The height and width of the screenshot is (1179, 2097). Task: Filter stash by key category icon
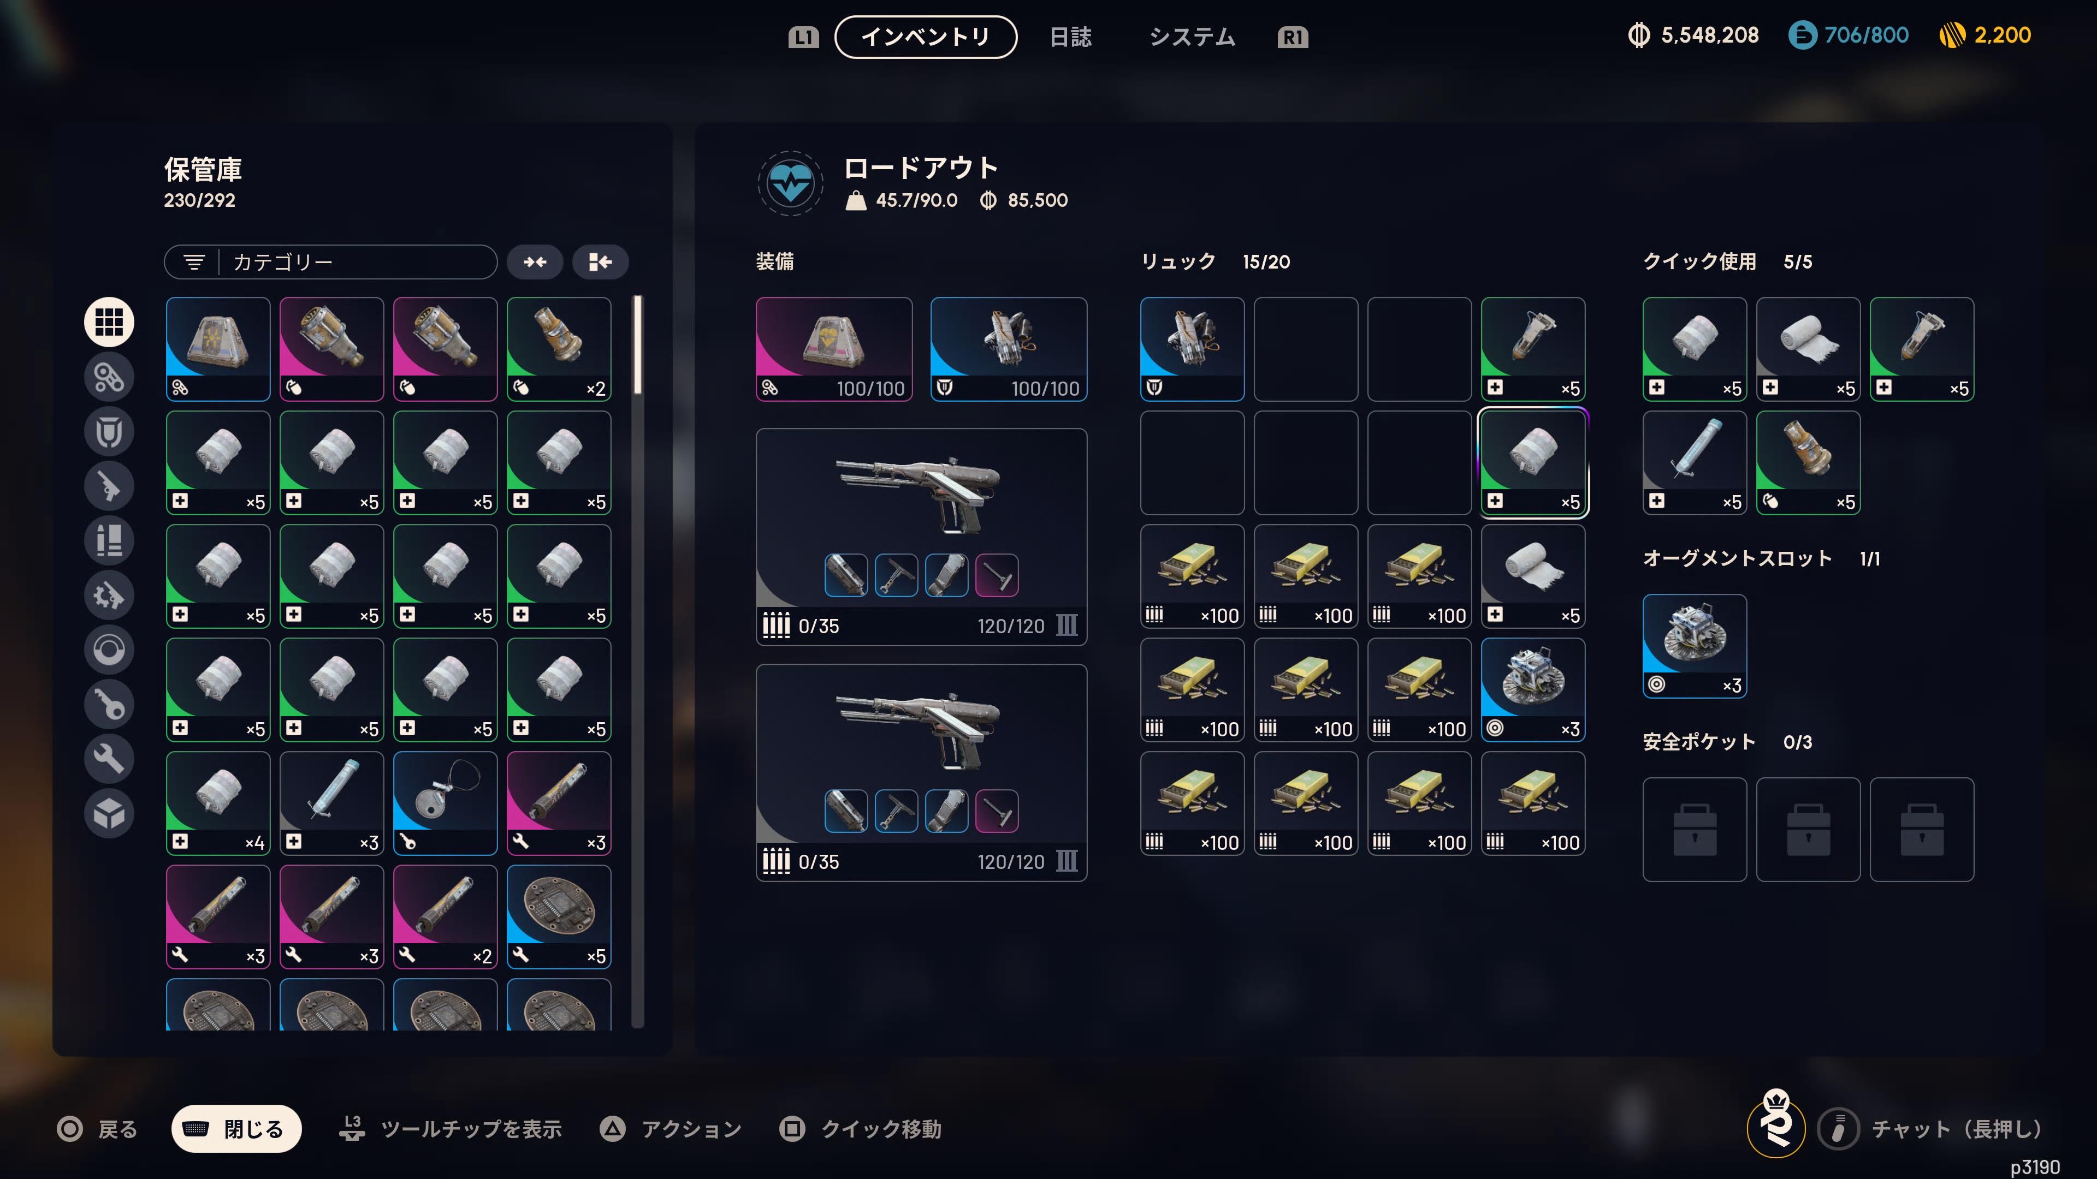coord(109,704)
